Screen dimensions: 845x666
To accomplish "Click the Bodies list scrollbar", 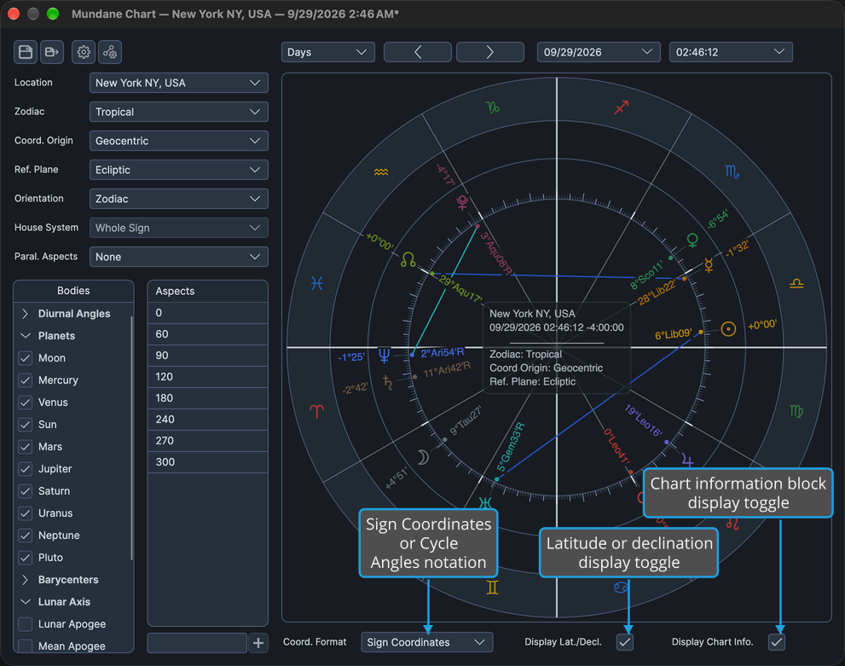I will [x=131, y=438].
